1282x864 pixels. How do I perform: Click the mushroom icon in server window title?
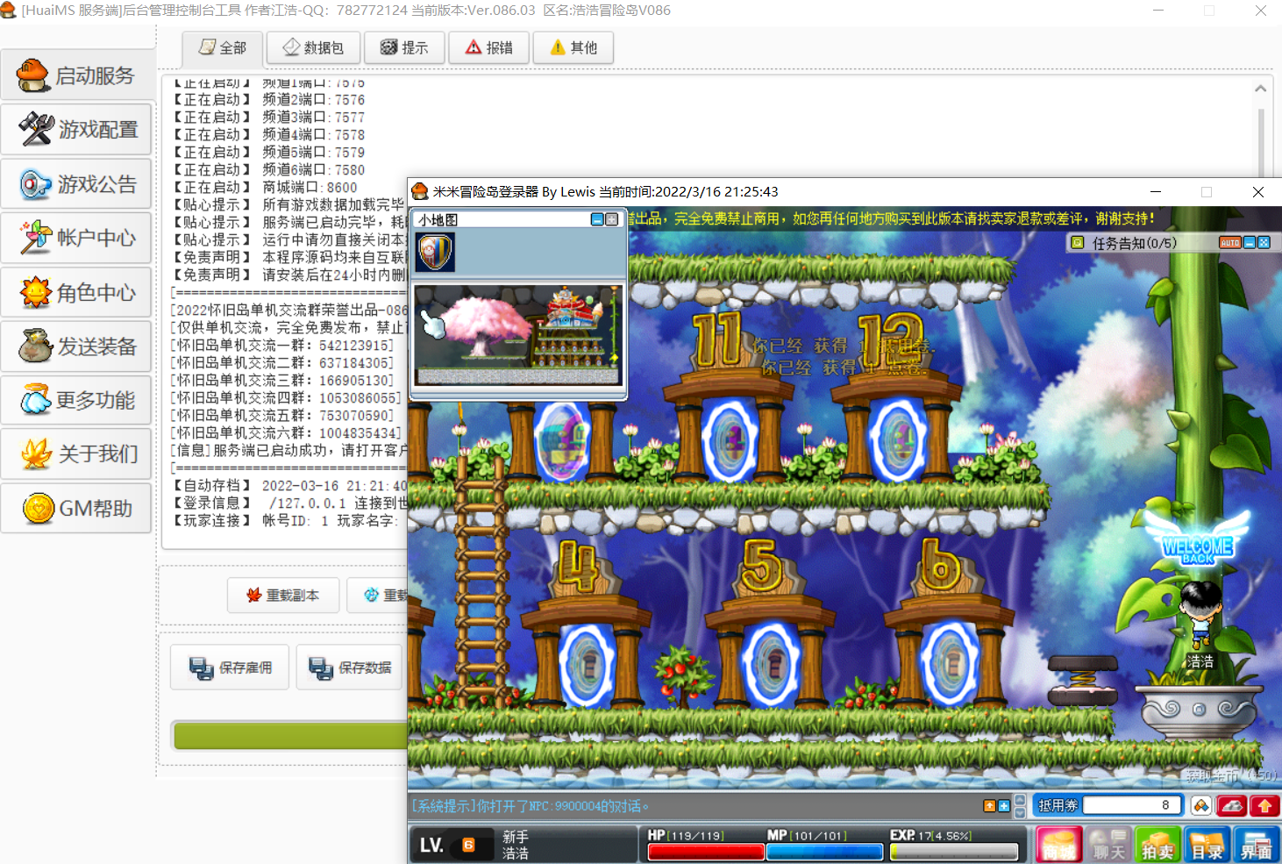[x=9, y=10]
